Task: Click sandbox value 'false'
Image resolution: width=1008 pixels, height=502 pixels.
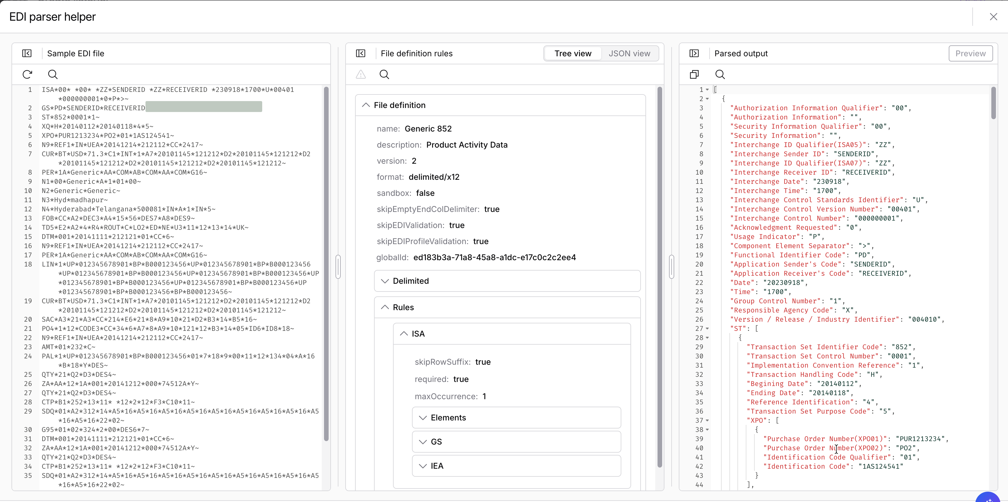Action: [x=425, y=193]
